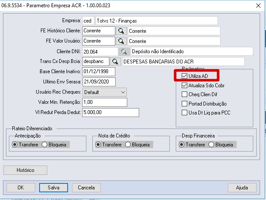This screenshot has height=200, width=266.
Task: Focus Cliente DNI field 20.064
Action: (x=100, y=51)
